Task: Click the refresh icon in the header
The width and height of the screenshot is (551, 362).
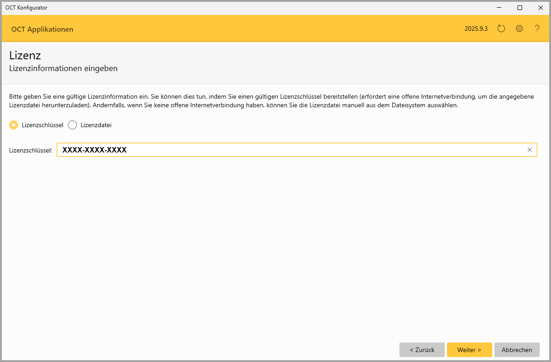Action: click(x=501, y=29)
